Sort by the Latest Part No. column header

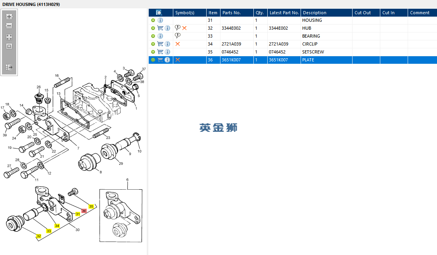[x=284, y=13]
